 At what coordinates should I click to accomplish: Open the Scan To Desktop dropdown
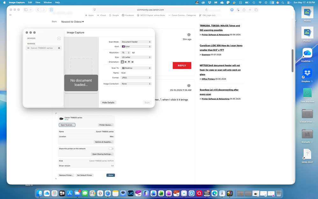(136, 68)
